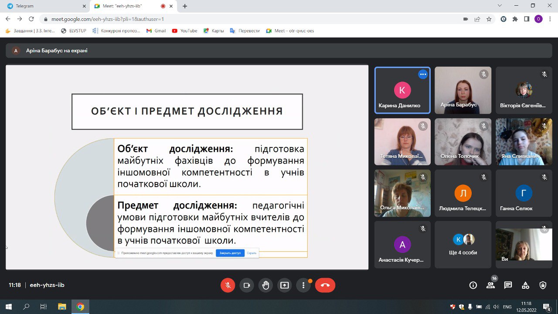This screenshot has width=558, height=314.
Task: Toggle mute indicator on Аріна Барабус tile
Action: 484,74
